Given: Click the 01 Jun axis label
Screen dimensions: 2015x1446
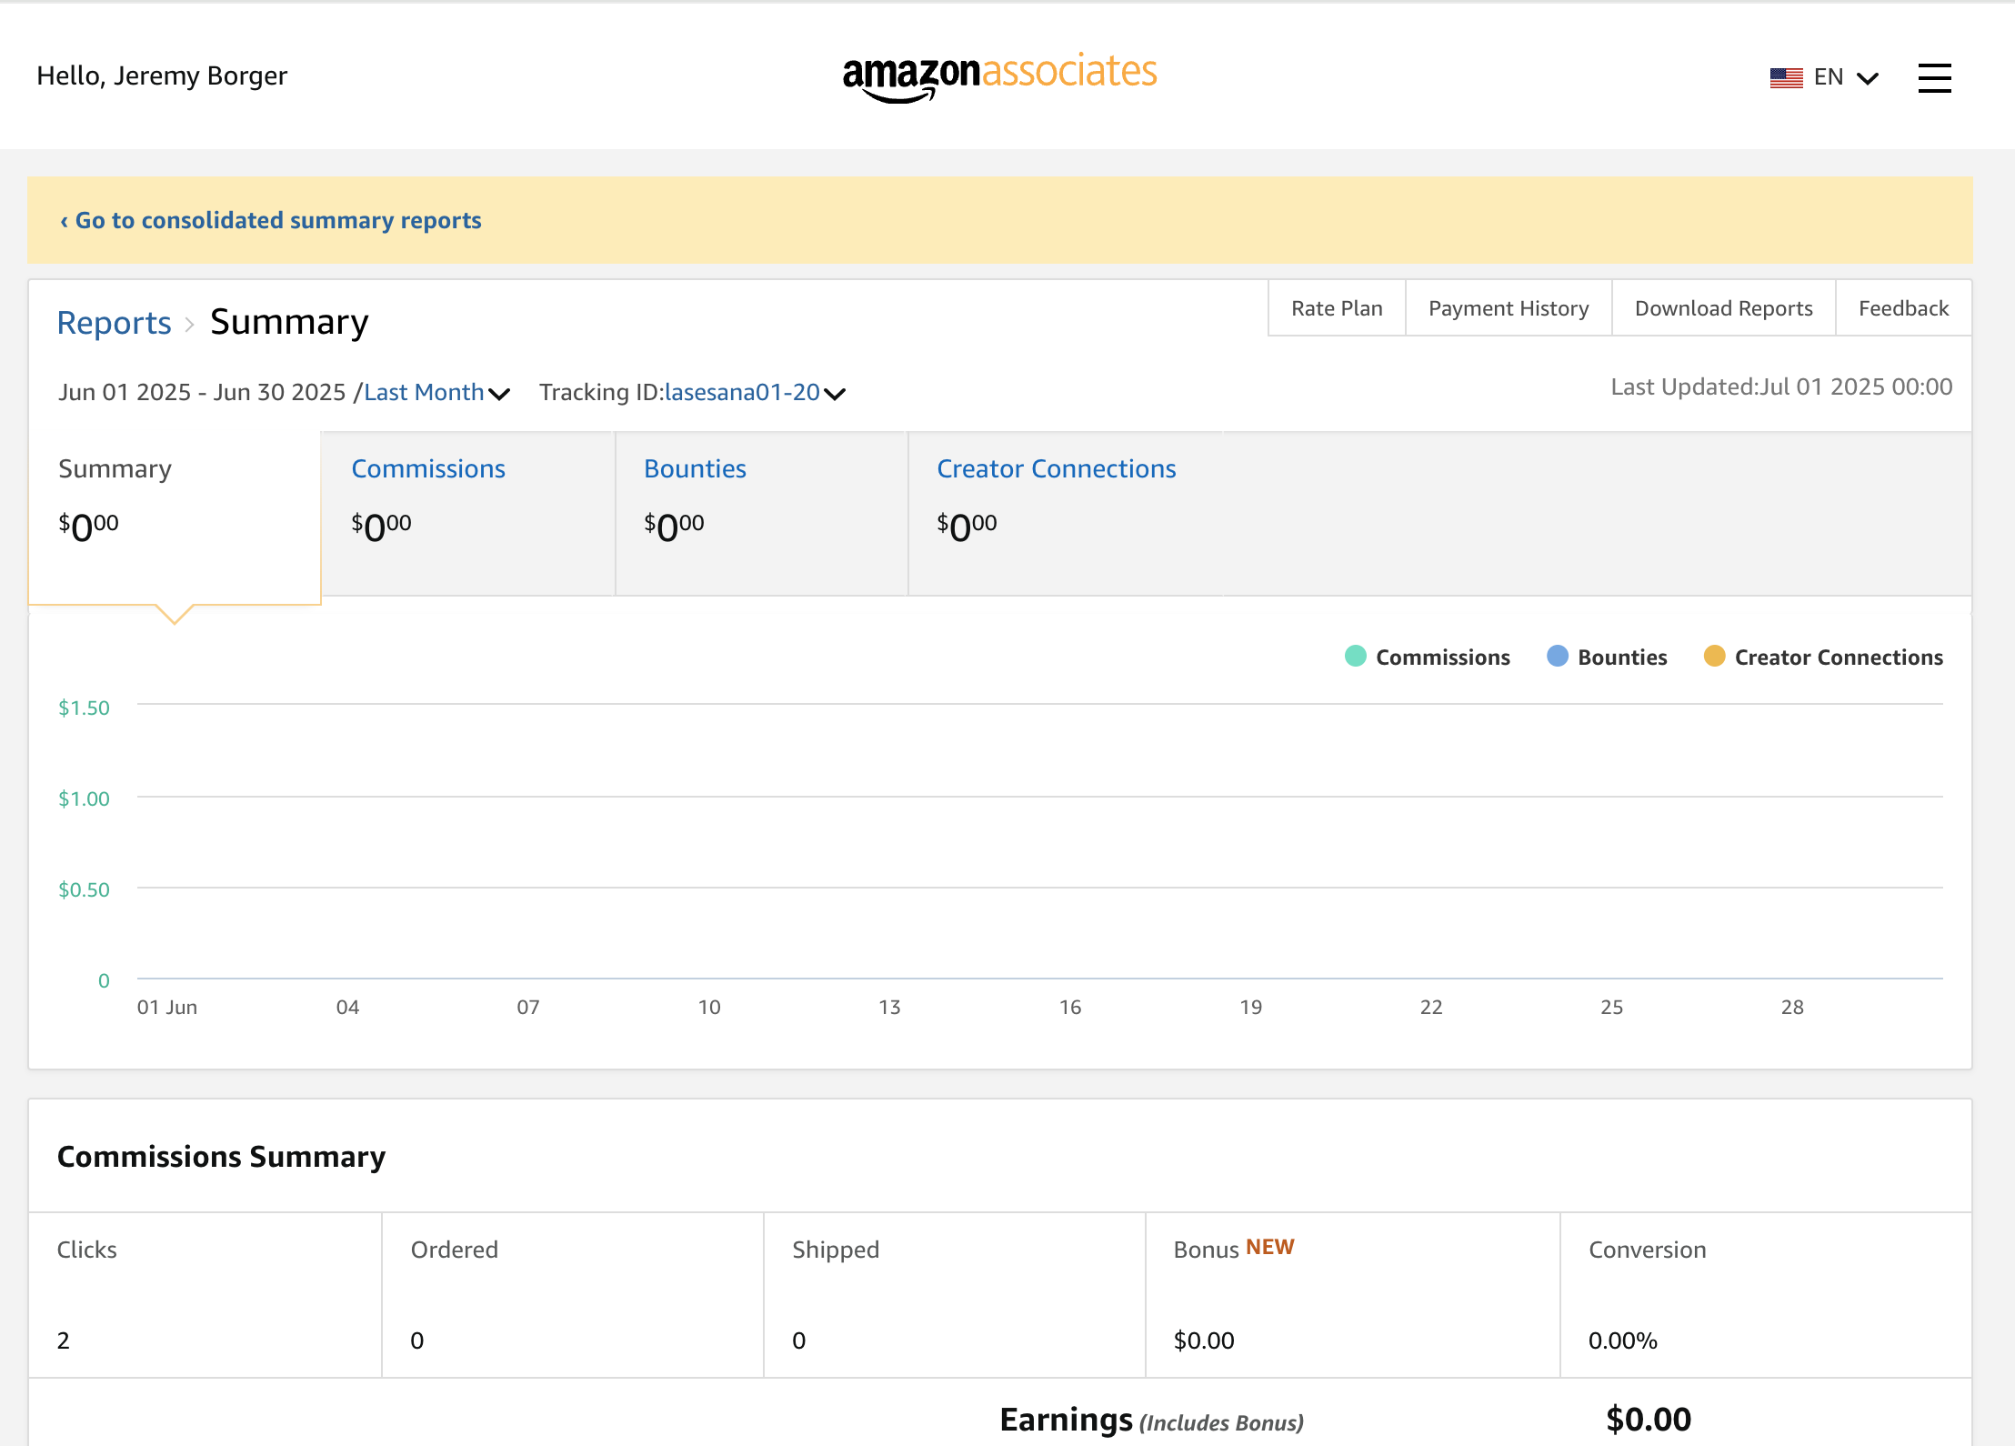Looking at the screenshot, I should 167,1007.
